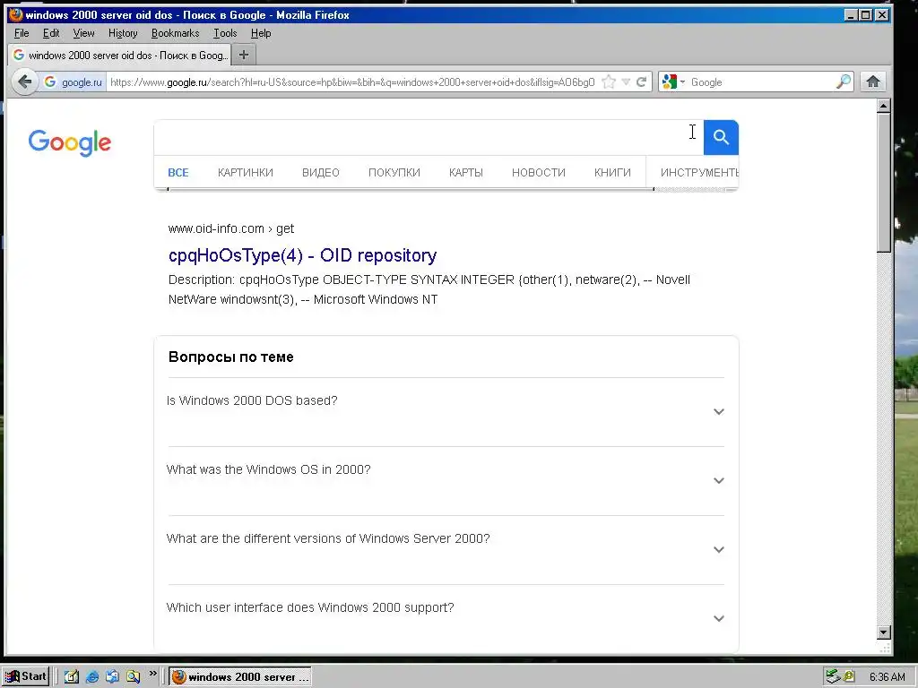Click www.oid-info.com breadcrumb link
The image size is (918, 688).
coord(230,228)
